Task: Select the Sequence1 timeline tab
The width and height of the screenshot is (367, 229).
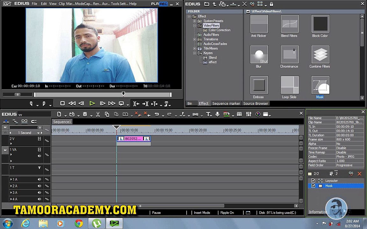Action: (x=62, y=122)
